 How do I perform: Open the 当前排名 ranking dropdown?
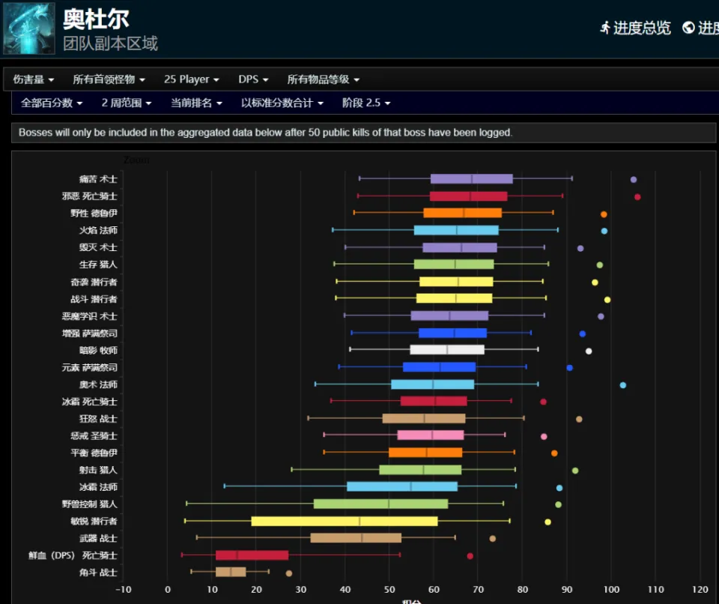pos(196,103)
